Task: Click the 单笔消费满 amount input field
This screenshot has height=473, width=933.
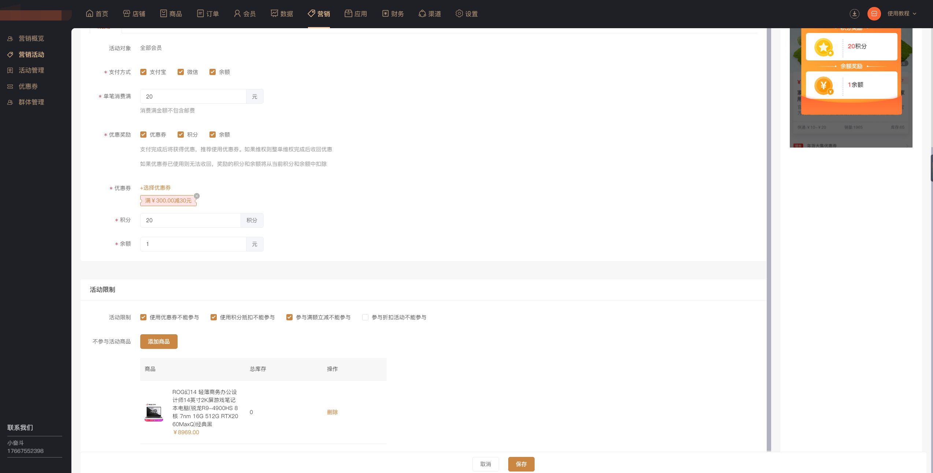Action: [193, 97]
